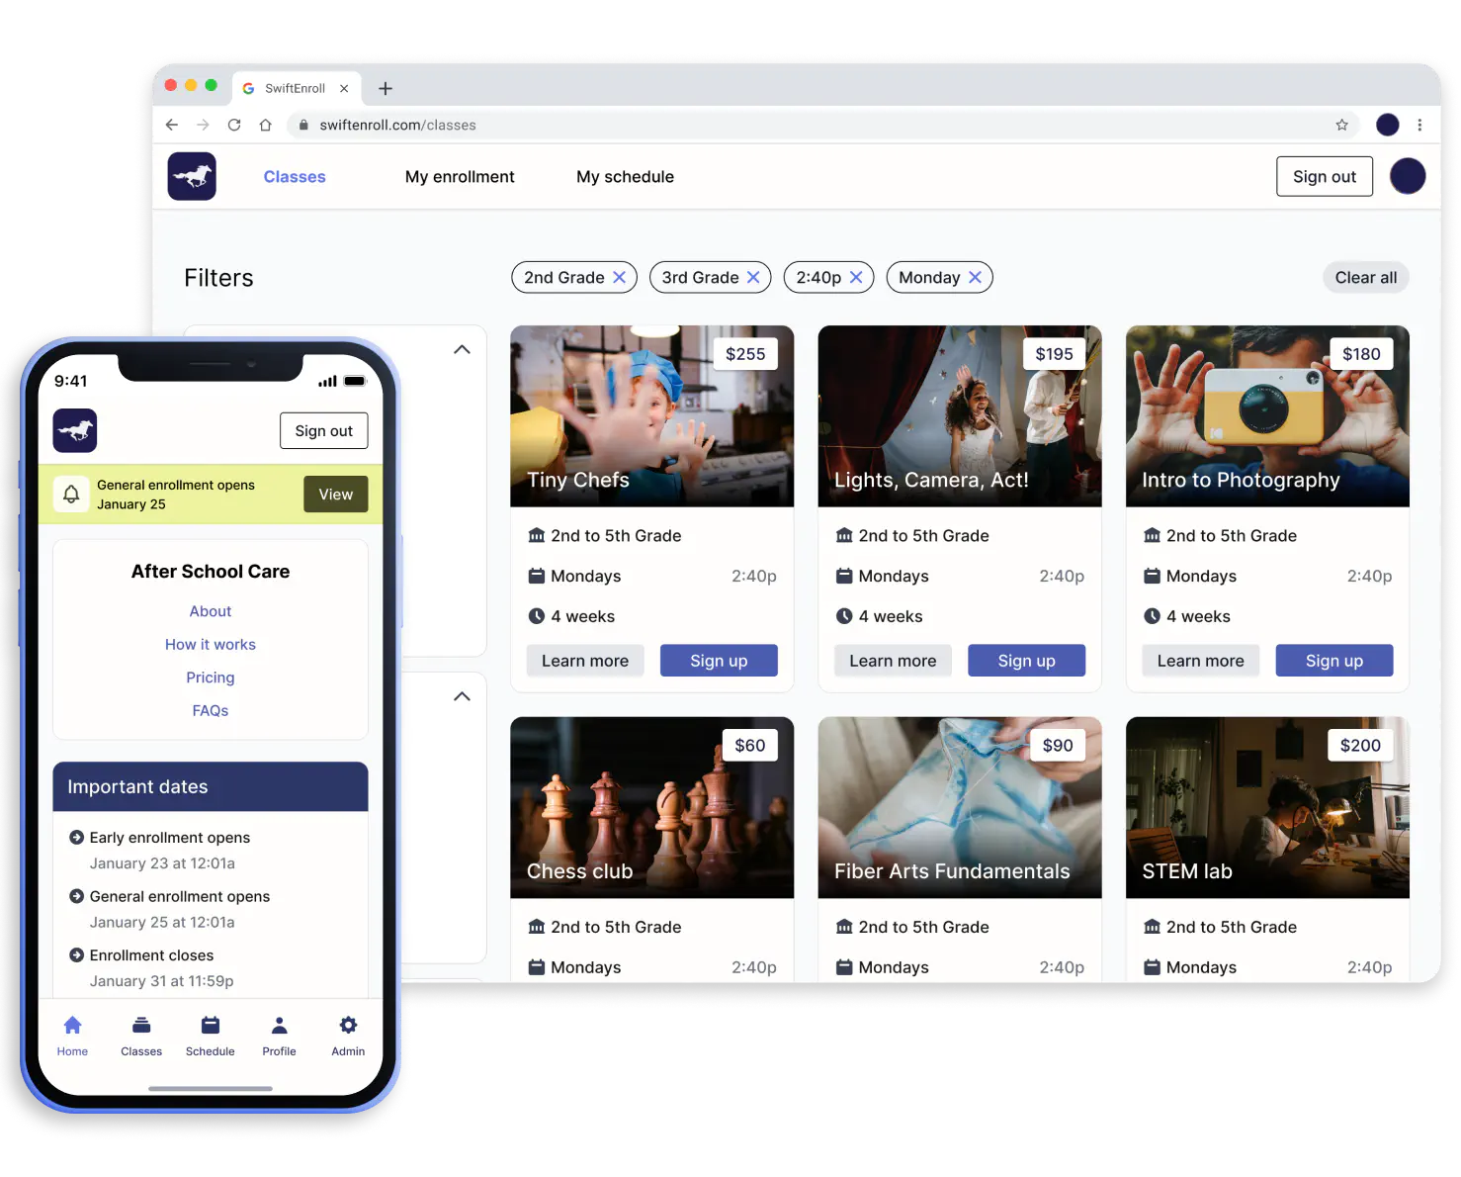1461x1177 pixels.
Task: Open the browser three-dot menu
Action: tap(1419, 125)
